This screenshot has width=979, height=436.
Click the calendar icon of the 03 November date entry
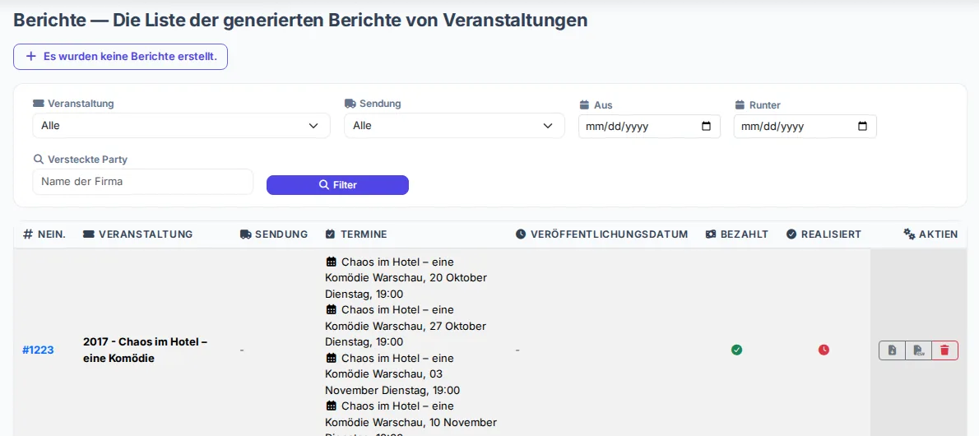(x=332, y=359)
